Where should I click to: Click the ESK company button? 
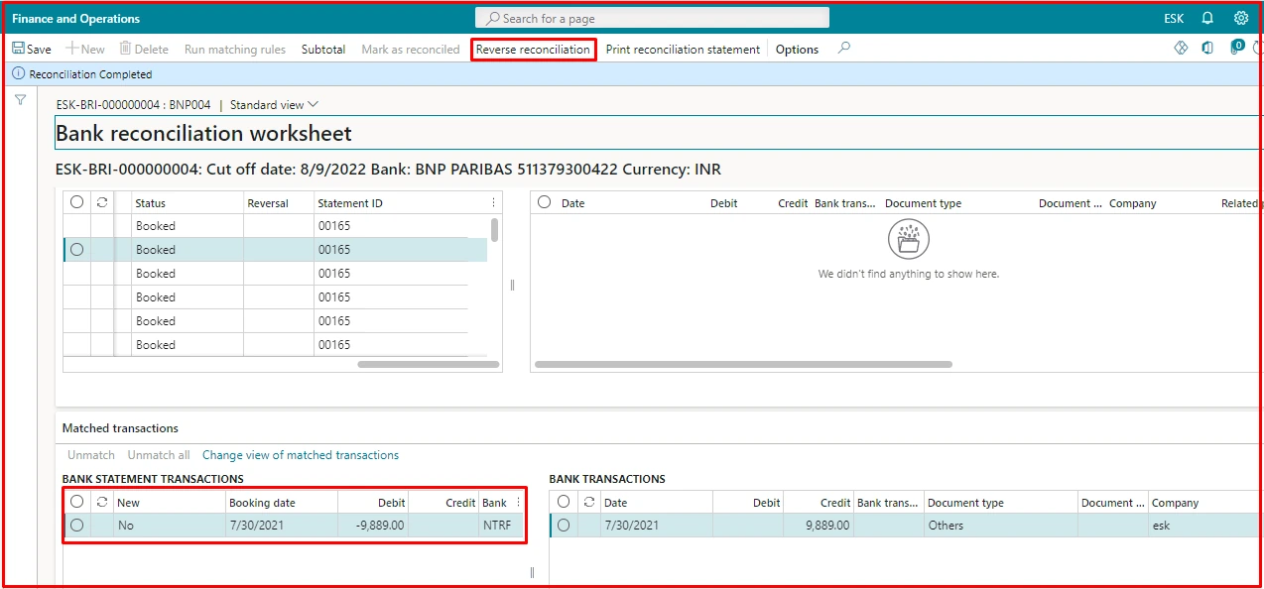click(x=1174, y=19)
